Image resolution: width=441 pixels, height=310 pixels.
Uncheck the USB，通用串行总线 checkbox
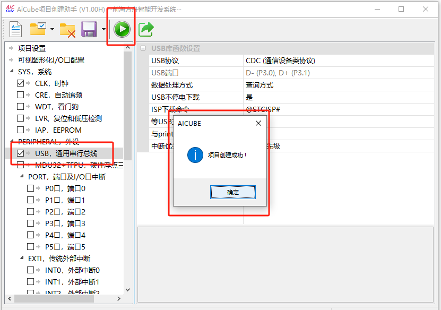(20, 153)
